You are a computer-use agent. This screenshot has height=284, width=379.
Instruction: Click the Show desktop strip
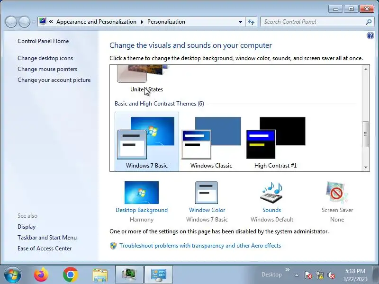376,275
